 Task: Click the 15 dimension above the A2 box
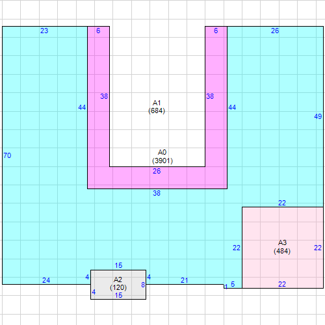click(x=118, y=265)
